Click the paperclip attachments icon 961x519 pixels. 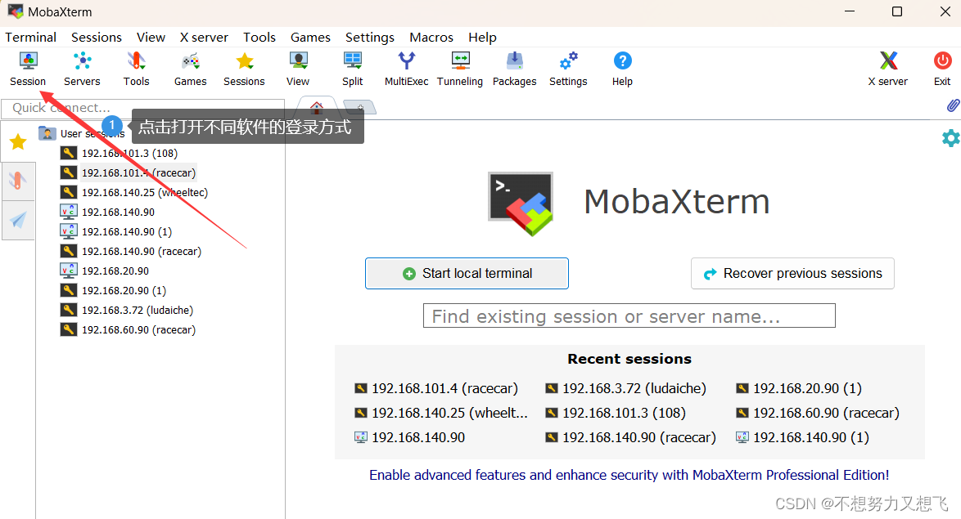click(951, 105)
